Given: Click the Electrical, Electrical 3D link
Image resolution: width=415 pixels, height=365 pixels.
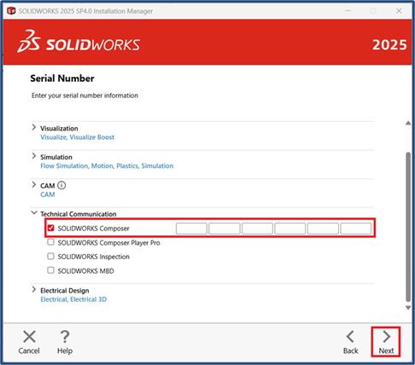Looking at the screenshot, I should pos(73,299).
